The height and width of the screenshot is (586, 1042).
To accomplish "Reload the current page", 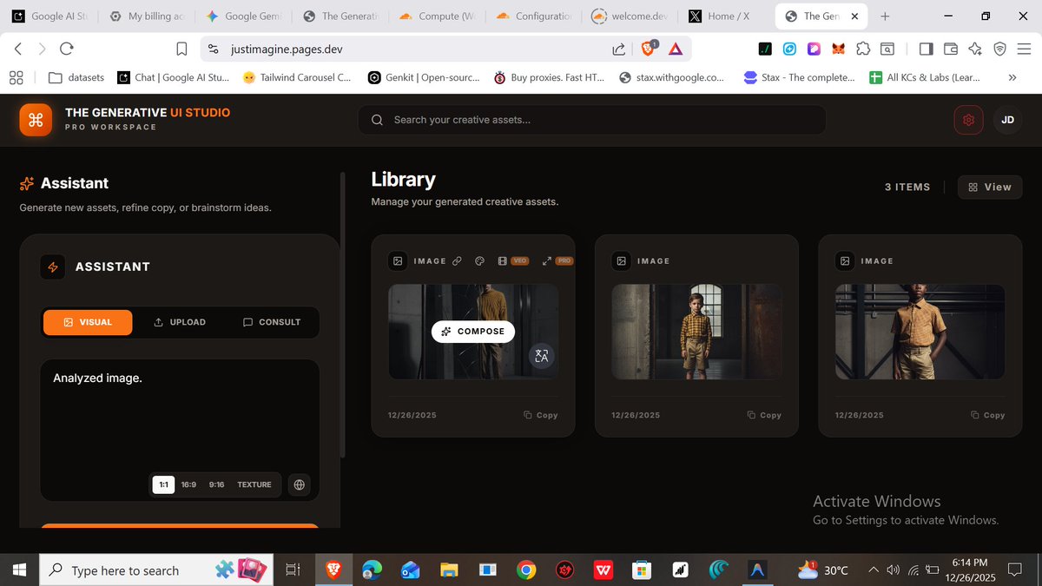I will (67, 49).
